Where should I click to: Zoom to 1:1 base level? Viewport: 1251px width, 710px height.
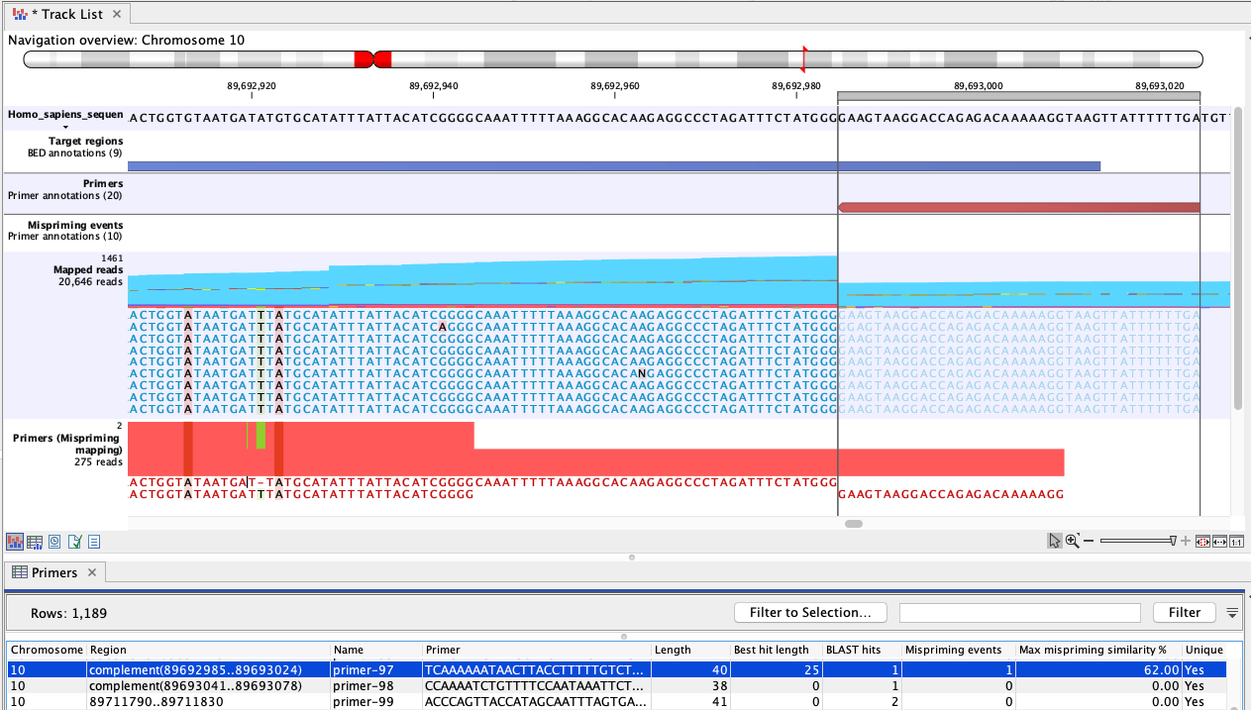1236,542
